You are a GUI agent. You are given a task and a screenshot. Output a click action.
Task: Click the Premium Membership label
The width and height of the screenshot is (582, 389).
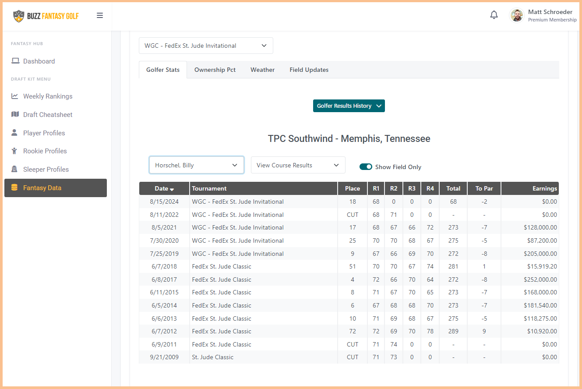(x=552, y=20)
